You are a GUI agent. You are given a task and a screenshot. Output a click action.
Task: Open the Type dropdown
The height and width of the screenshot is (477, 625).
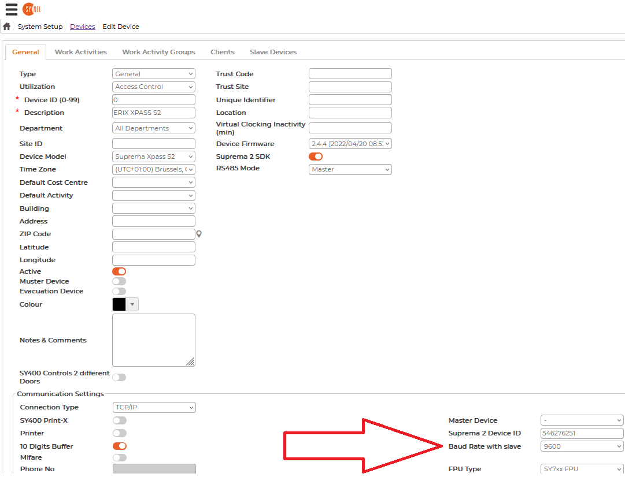[x=154, y=74]
